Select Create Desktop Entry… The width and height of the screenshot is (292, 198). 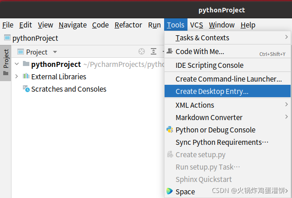227,91
